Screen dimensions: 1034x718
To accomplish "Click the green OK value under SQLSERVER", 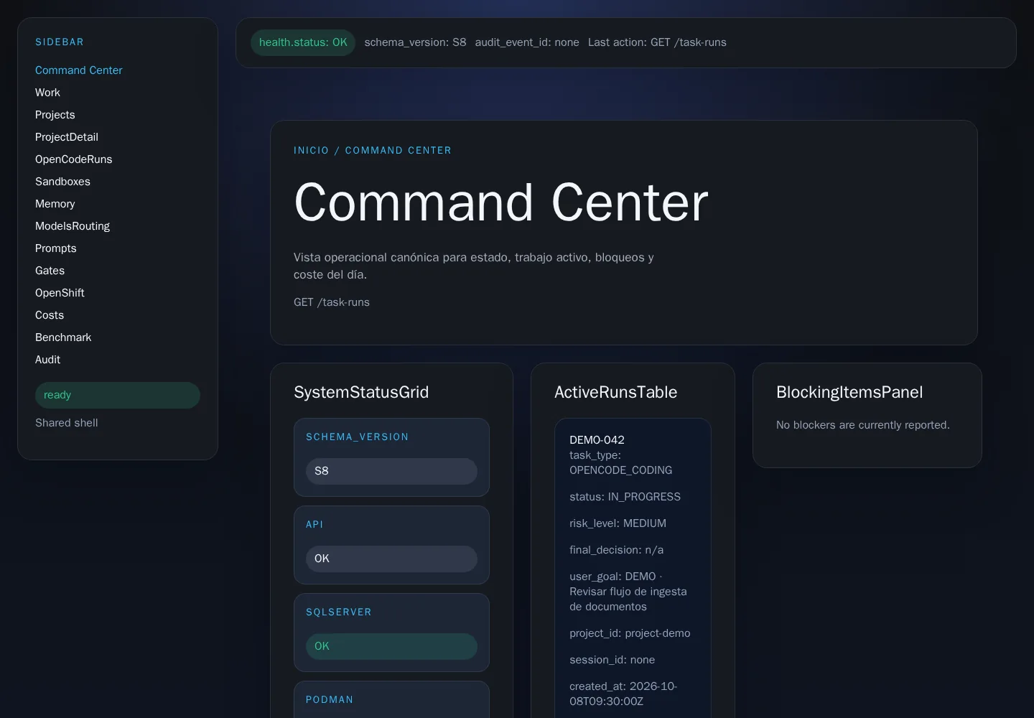I will (391, 646).
